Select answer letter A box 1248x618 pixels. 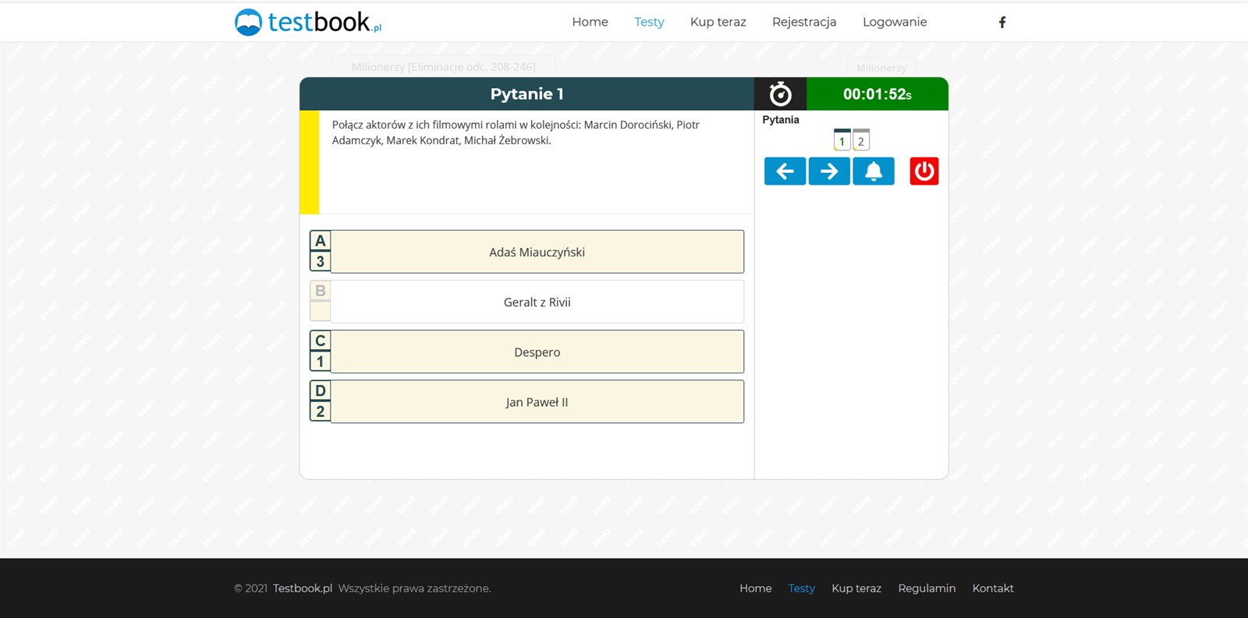click(x=320, y=242)
